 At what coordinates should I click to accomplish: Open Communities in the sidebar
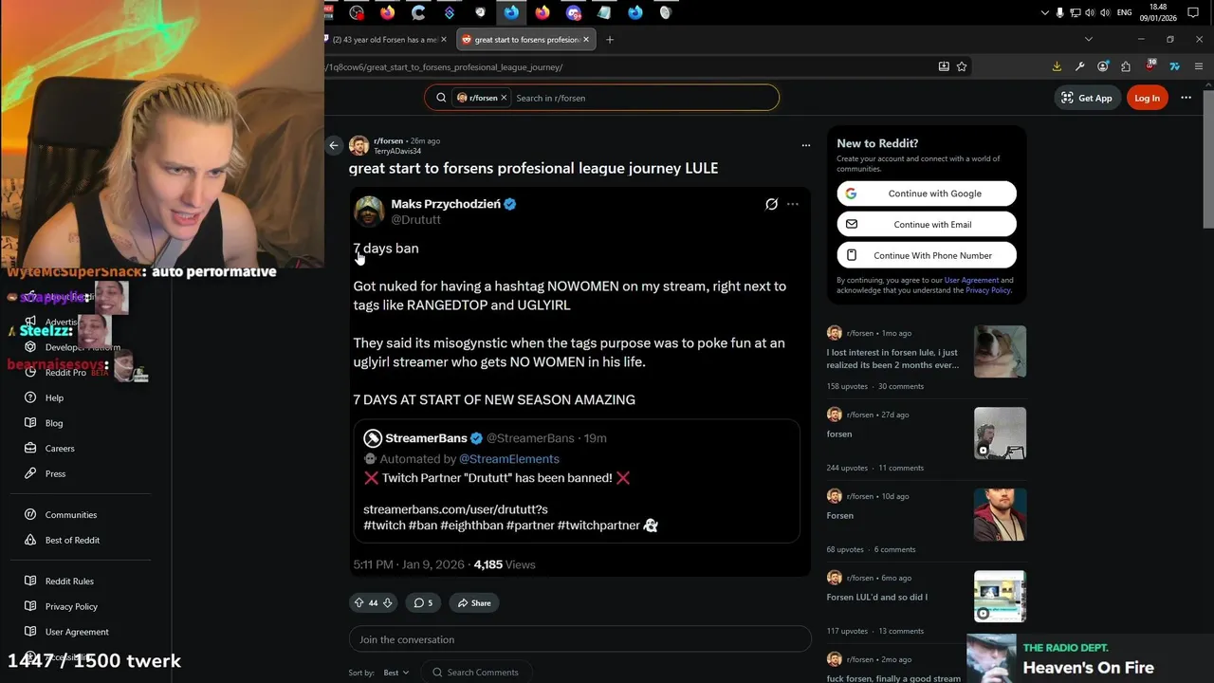(71, 515)
